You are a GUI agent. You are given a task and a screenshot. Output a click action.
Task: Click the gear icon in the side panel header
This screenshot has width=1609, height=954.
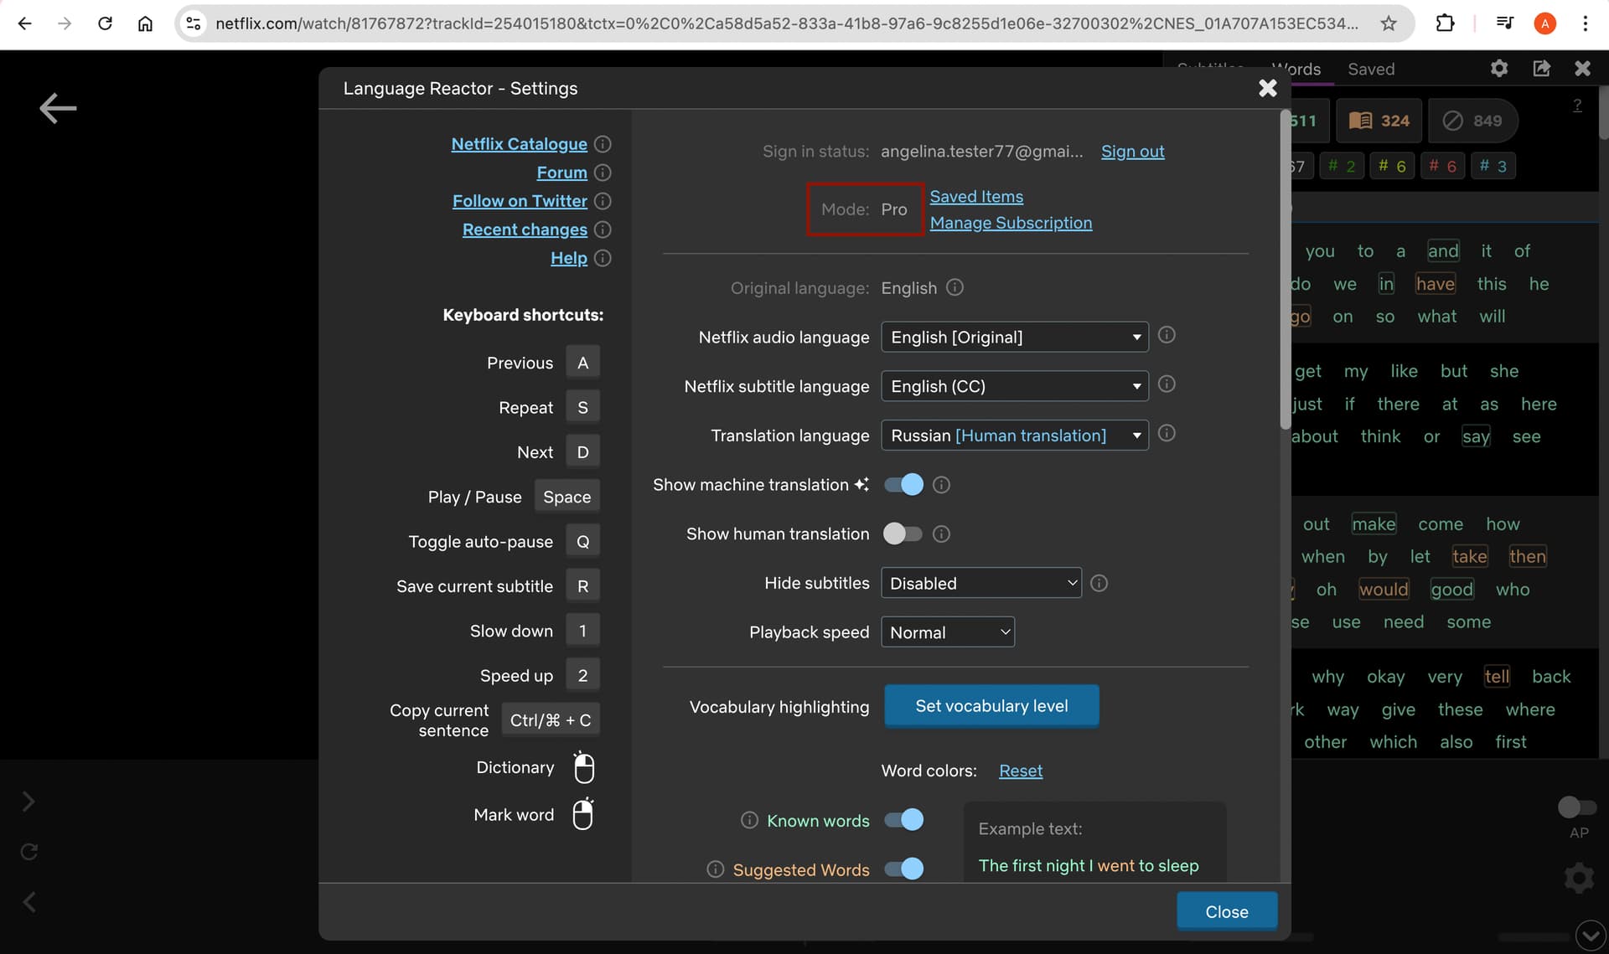1499,69
